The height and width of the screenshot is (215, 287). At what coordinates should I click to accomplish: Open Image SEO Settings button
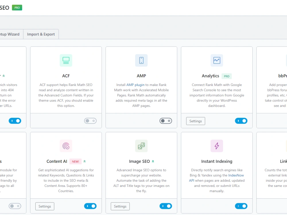tap(120, 206)
